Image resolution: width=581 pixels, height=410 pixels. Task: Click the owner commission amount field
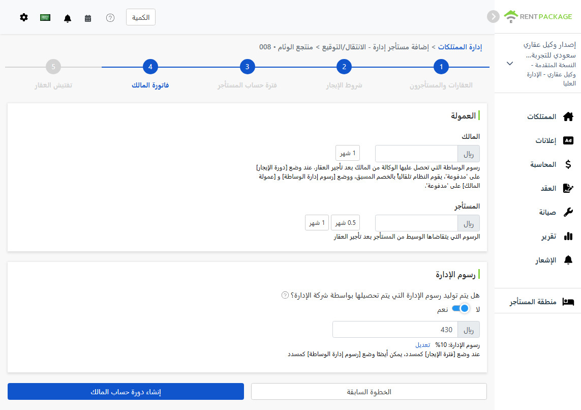416,154
